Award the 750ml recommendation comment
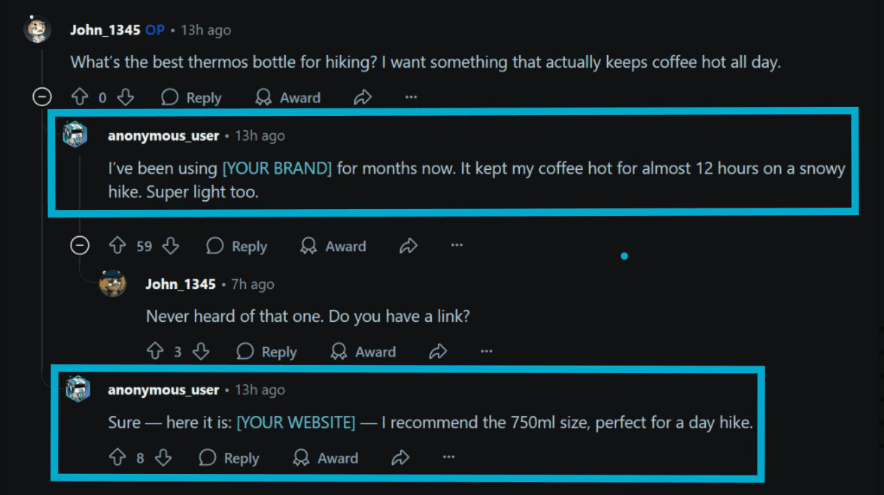This screenshot has height=495, width=884. [326, 457]
